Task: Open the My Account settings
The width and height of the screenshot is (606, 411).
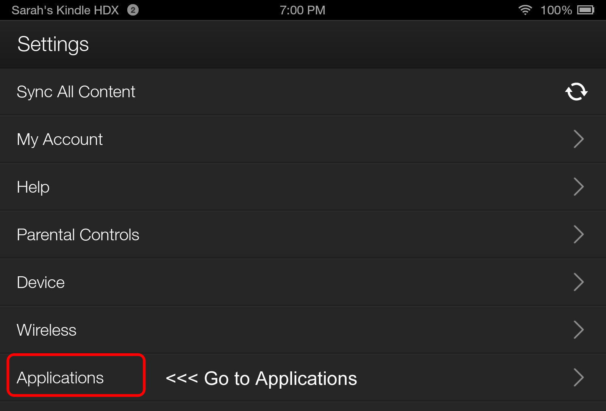Action: (303, 139)
